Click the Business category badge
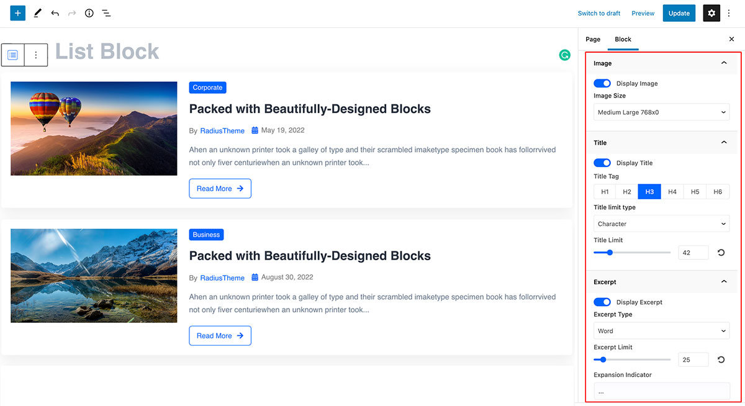Image resolution: width=745 pixels, height=406 pixels. pyautogui.click(x=206, y=235)
